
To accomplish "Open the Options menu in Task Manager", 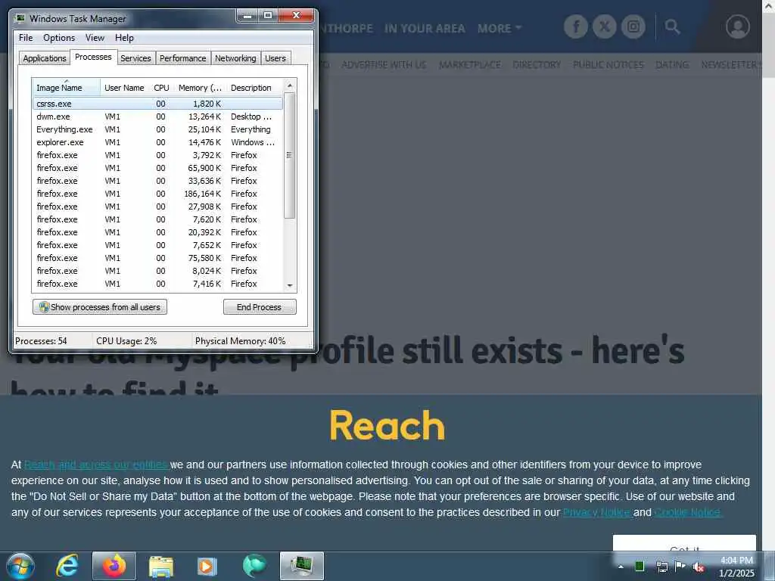I will 59,38.
